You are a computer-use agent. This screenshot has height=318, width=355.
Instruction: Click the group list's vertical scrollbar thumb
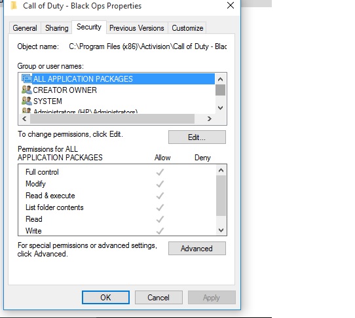[220, 90]
